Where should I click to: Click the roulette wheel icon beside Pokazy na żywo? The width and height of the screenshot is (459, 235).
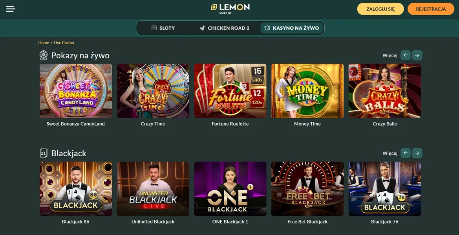[x=44, y=55]
